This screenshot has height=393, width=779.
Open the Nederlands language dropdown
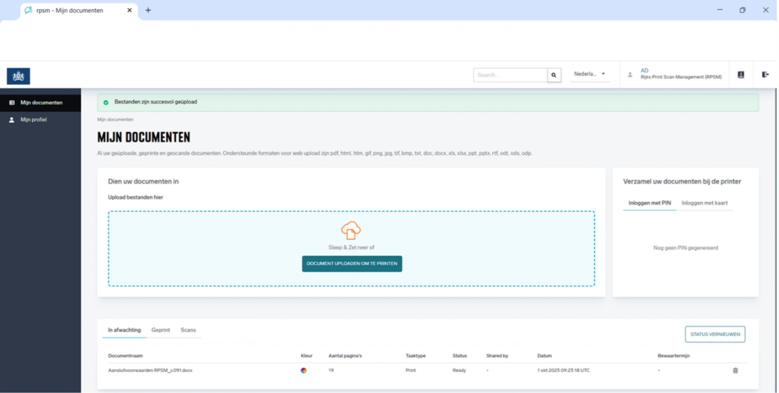[589, 74]
